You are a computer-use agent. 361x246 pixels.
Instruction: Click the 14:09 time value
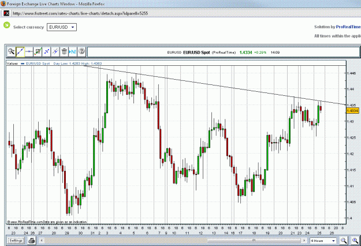pos(275,53)
